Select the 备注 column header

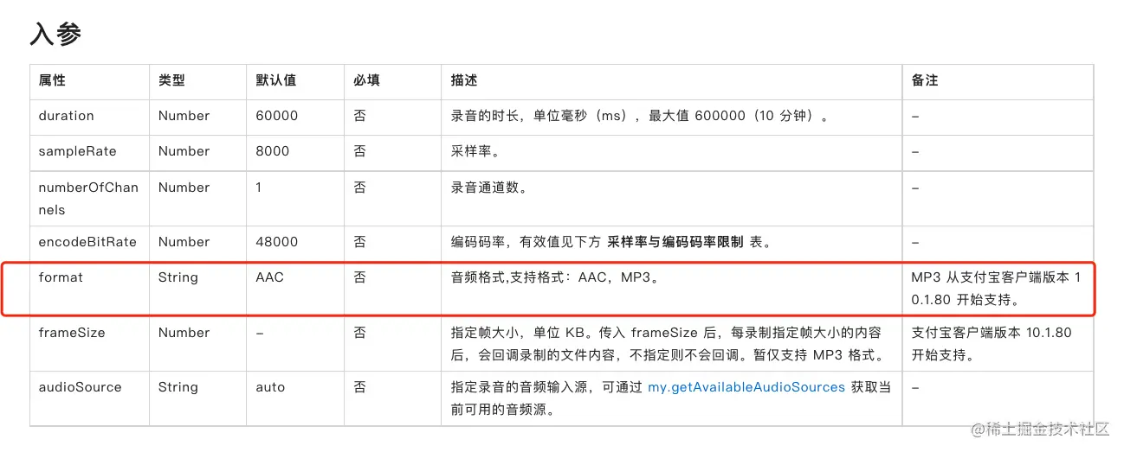click(x=925, y=80)
